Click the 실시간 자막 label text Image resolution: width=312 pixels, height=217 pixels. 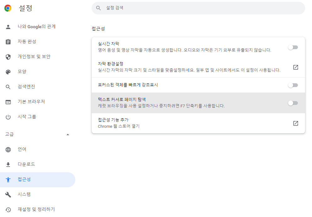click(x=108, y=44)
